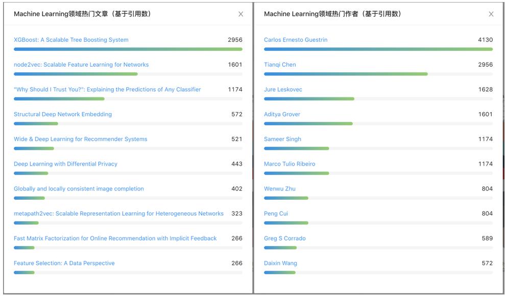Click Tianqi Chen's citation bar
This screenshot has height=296, width=505.
pyautogui.click(x=378, y=74)
